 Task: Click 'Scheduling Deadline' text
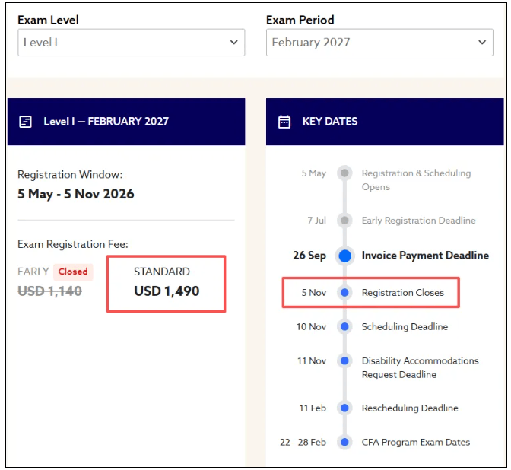[405, 326]
